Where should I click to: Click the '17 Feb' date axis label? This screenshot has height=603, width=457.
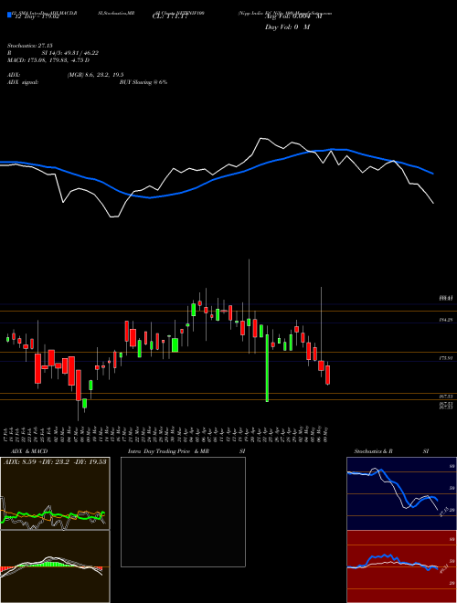(x=7, y=433)
